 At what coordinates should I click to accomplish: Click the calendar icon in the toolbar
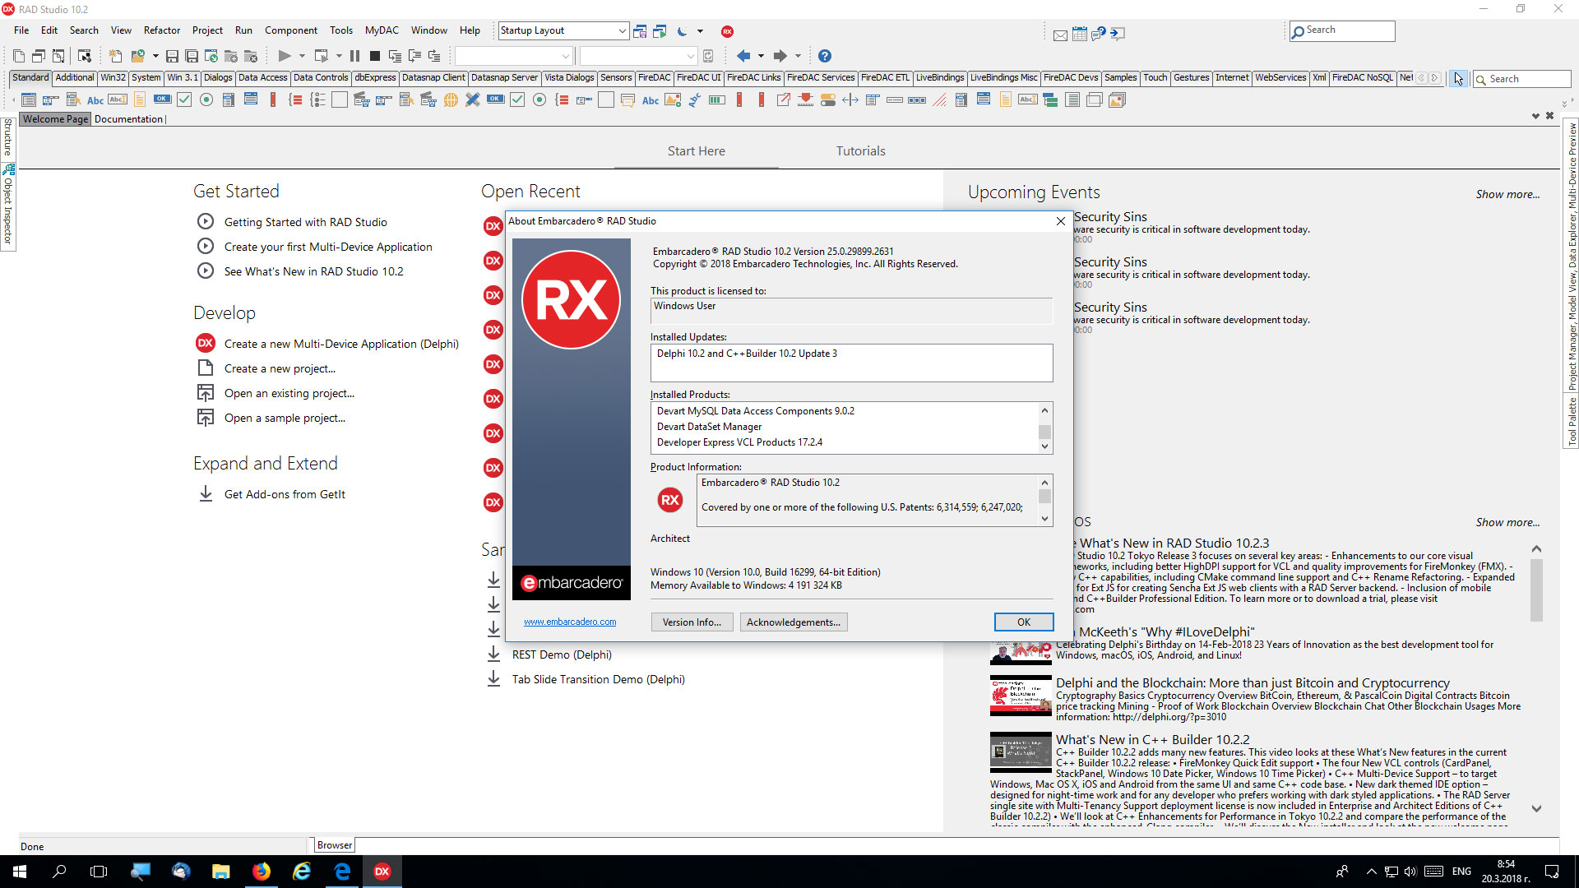[x=1080, y=34]
